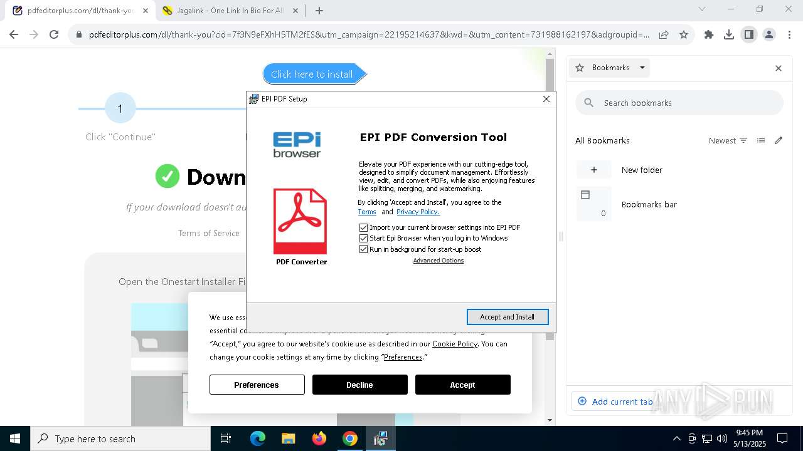803x451 pixels.
Task: Show hidden tray icons
Action: pos(676,438)
